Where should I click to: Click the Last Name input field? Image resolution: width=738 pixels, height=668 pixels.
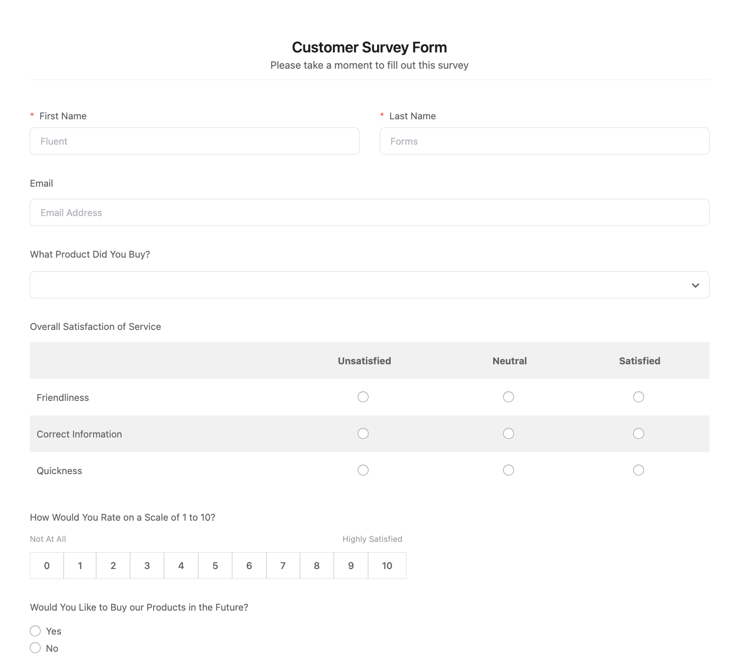coord(544,141)
